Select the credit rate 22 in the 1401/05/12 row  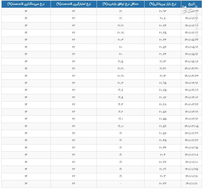coord(73,54)
